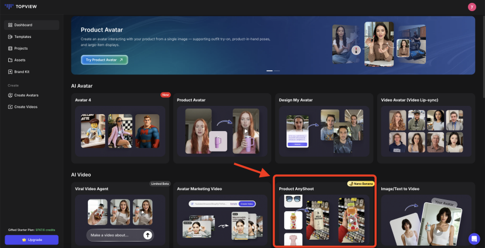
Task: Click the Topview logo icon
Action: click(x=9, y=6)
